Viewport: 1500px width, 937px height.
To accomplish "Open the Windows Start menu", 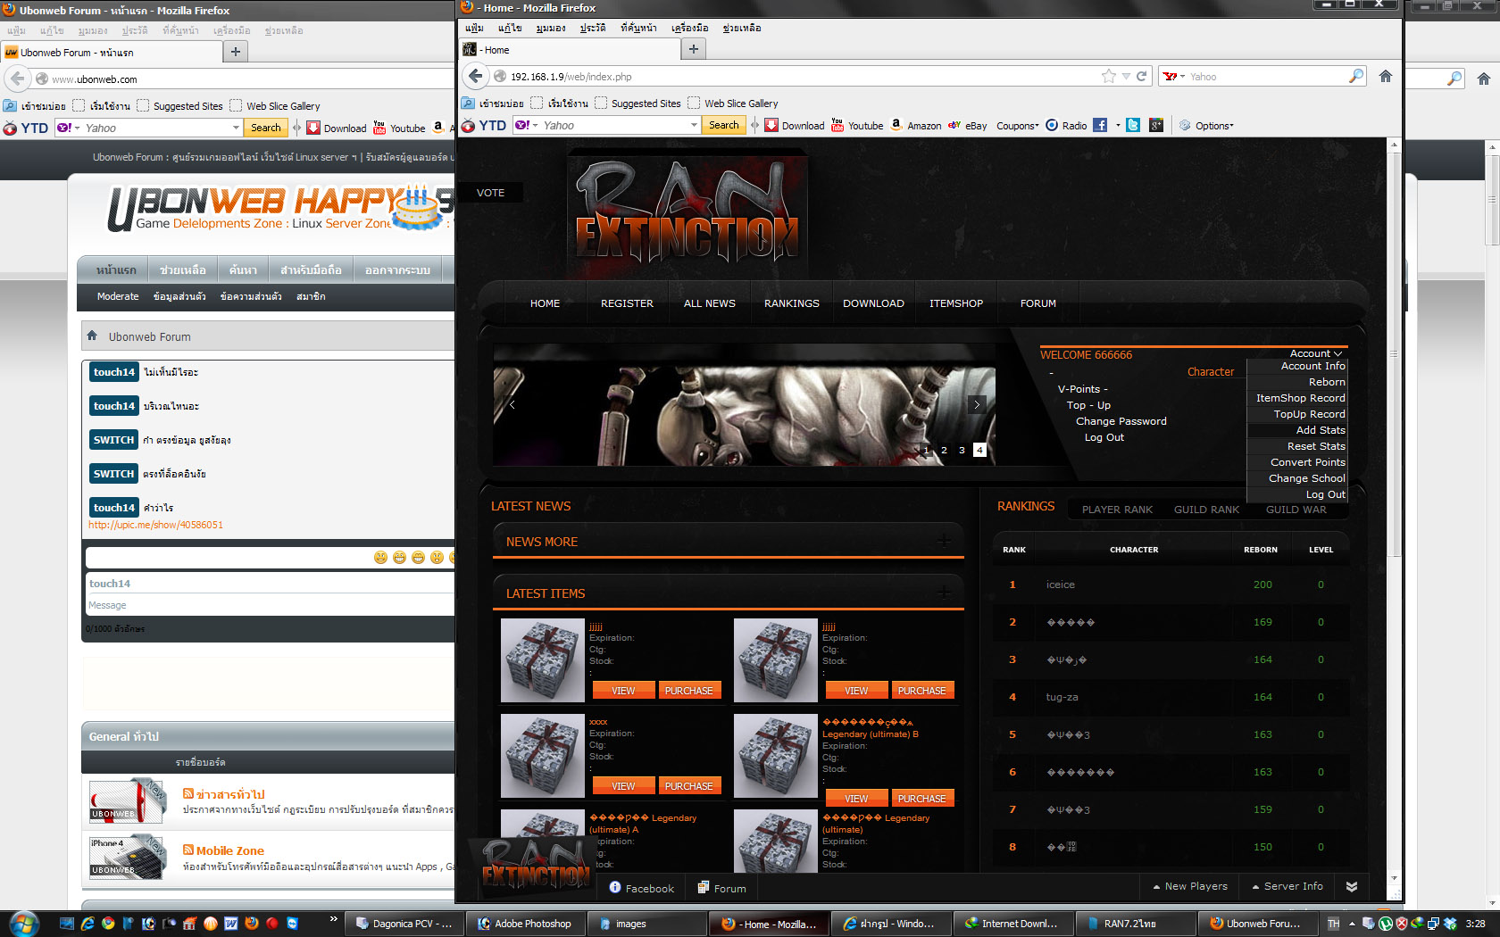I will [23, 924].
